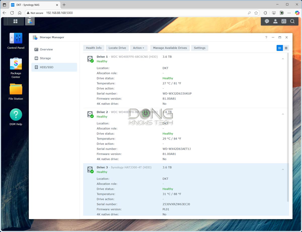Open DSM search with the magnifier icon

(292, 21)
